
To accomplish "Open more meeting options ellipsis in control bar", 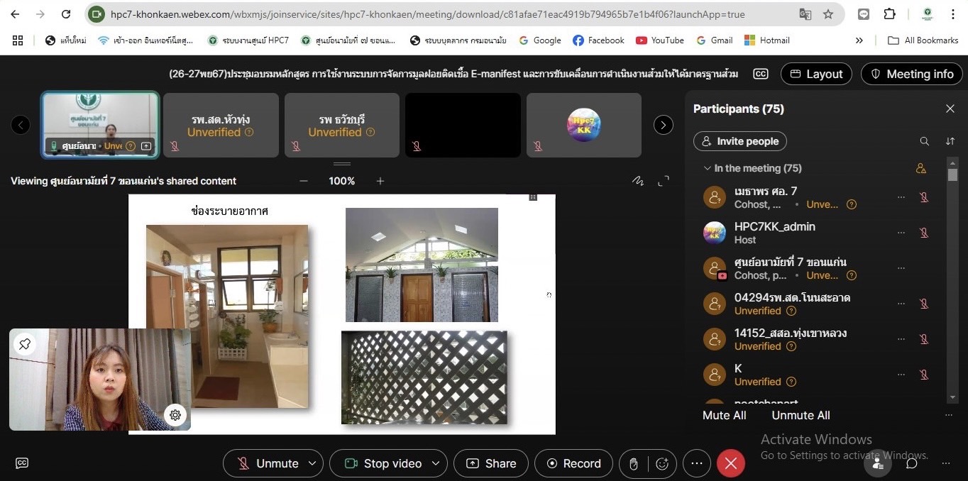I will point(697,463).
